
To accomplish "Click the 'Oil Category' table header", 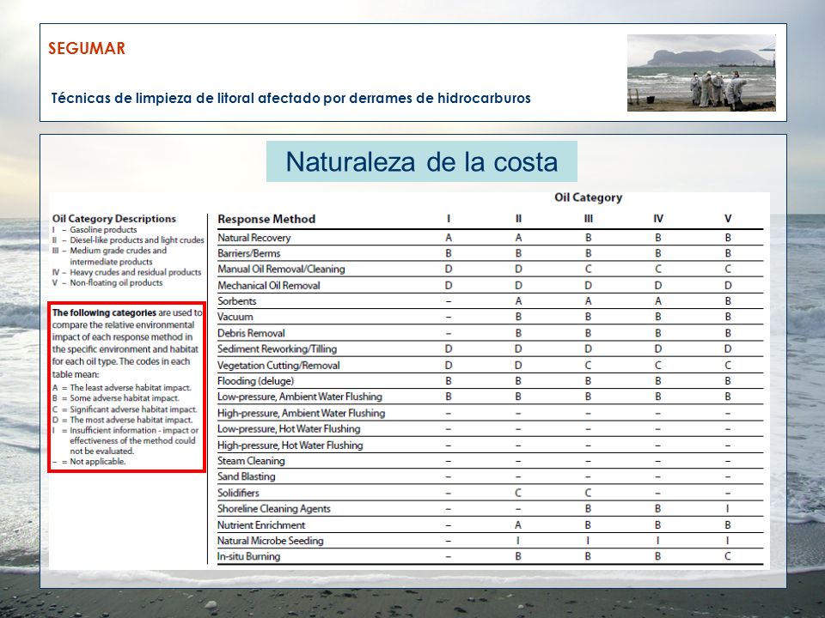I will pyautogui.click(x=588, y=197).
